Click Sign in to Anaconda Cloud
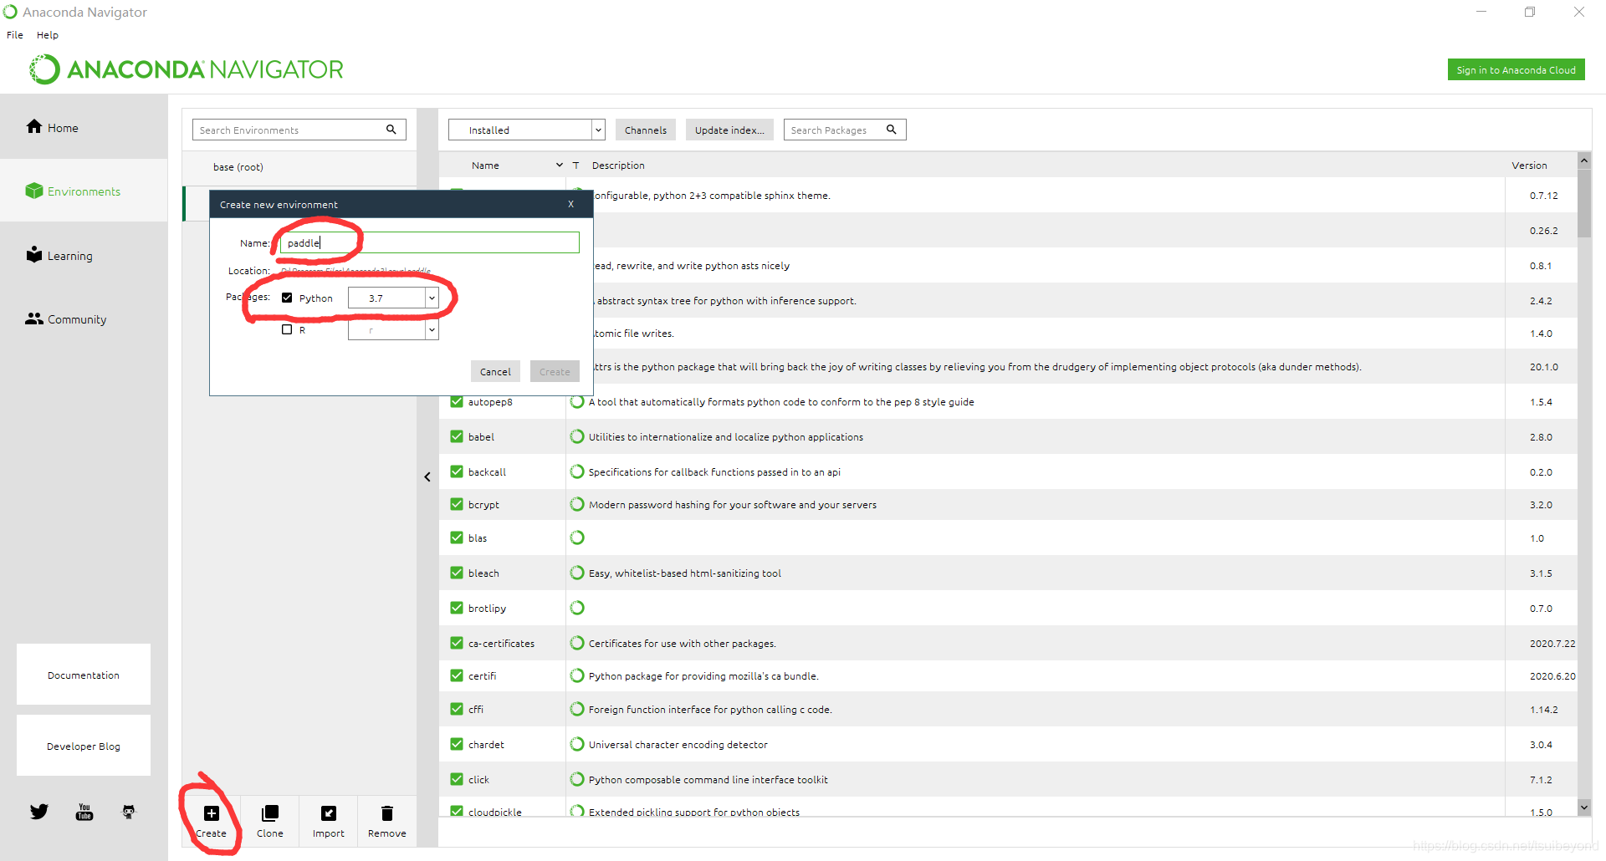This screenshot has height=861, width=1606. pos(1516,69)
